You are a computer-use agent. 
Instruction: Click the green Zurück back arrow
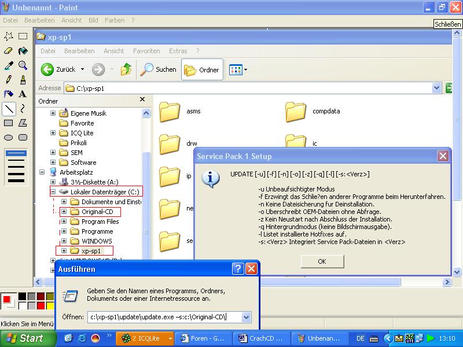click(47, 69)
